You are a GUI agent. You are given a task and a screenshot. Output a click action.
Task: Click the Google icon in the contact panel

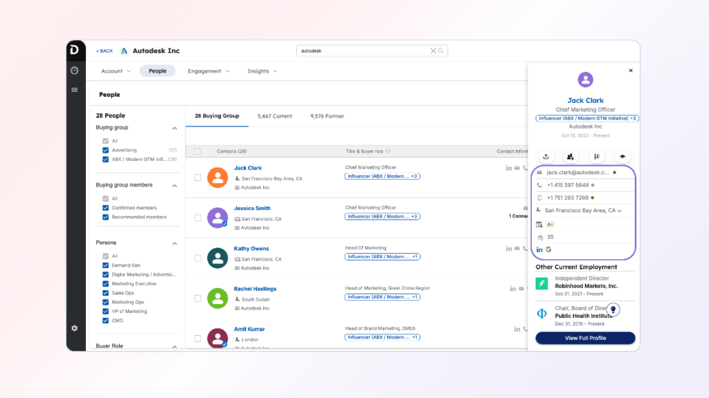(x=548, y=249)
